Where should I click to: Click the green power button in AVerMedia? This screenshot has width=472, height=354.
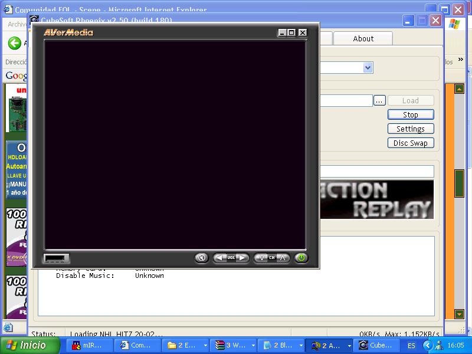(x=301, y=258)
